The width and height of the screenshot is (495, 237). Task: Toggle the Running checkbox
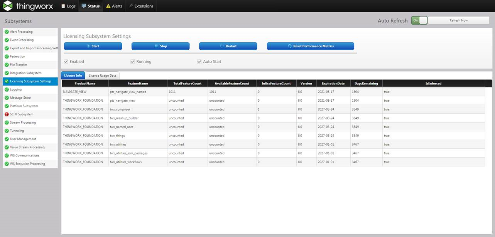click(133, 62)
